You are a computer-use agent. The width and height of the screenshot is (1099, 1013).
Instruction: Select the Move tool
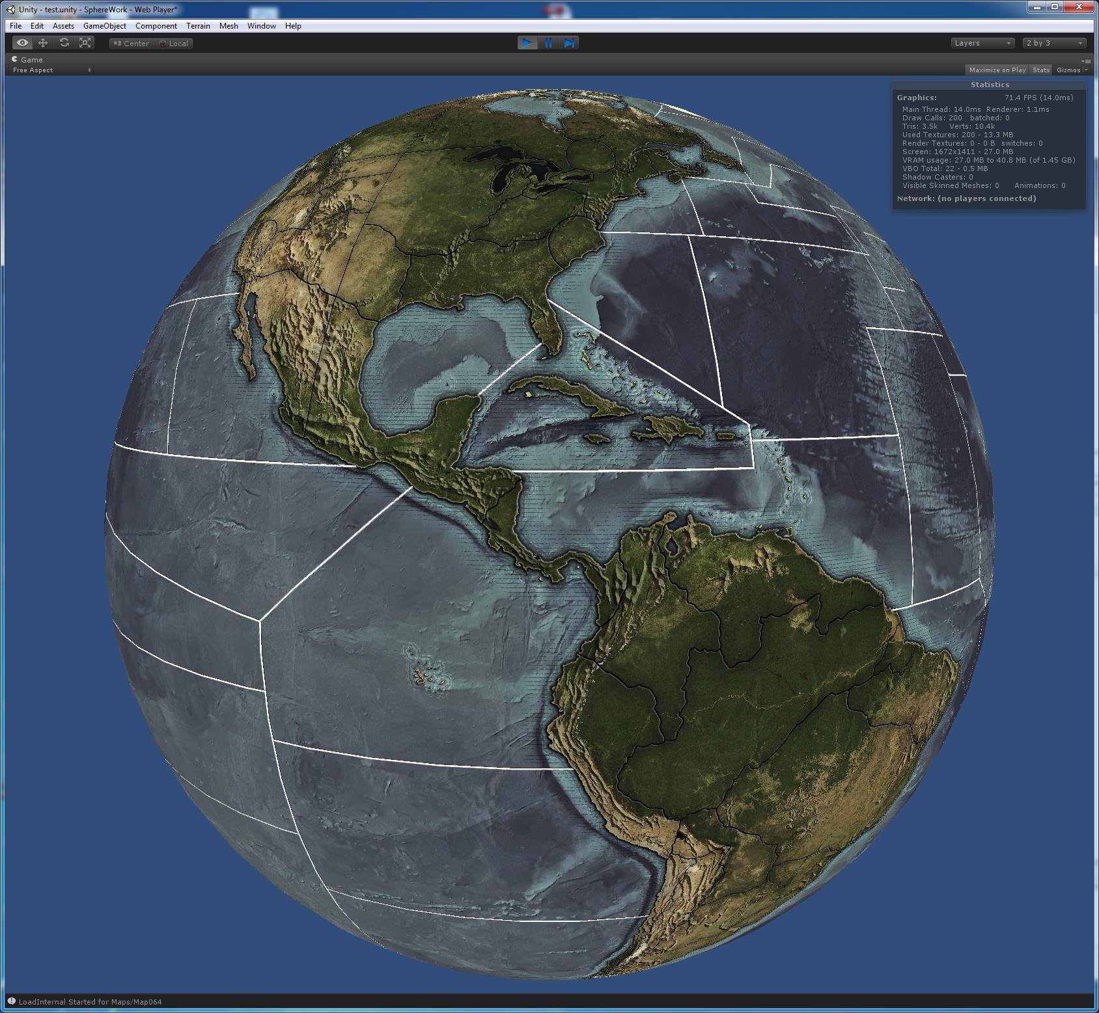click(x=42, y=42)
